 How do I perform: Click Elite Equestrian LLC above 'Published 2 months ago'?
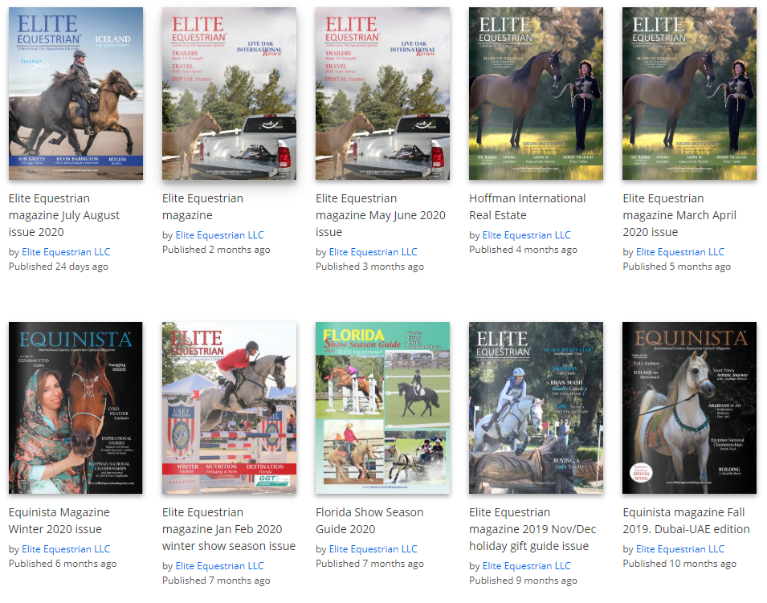pyautogui.click(x=219, y=235)
